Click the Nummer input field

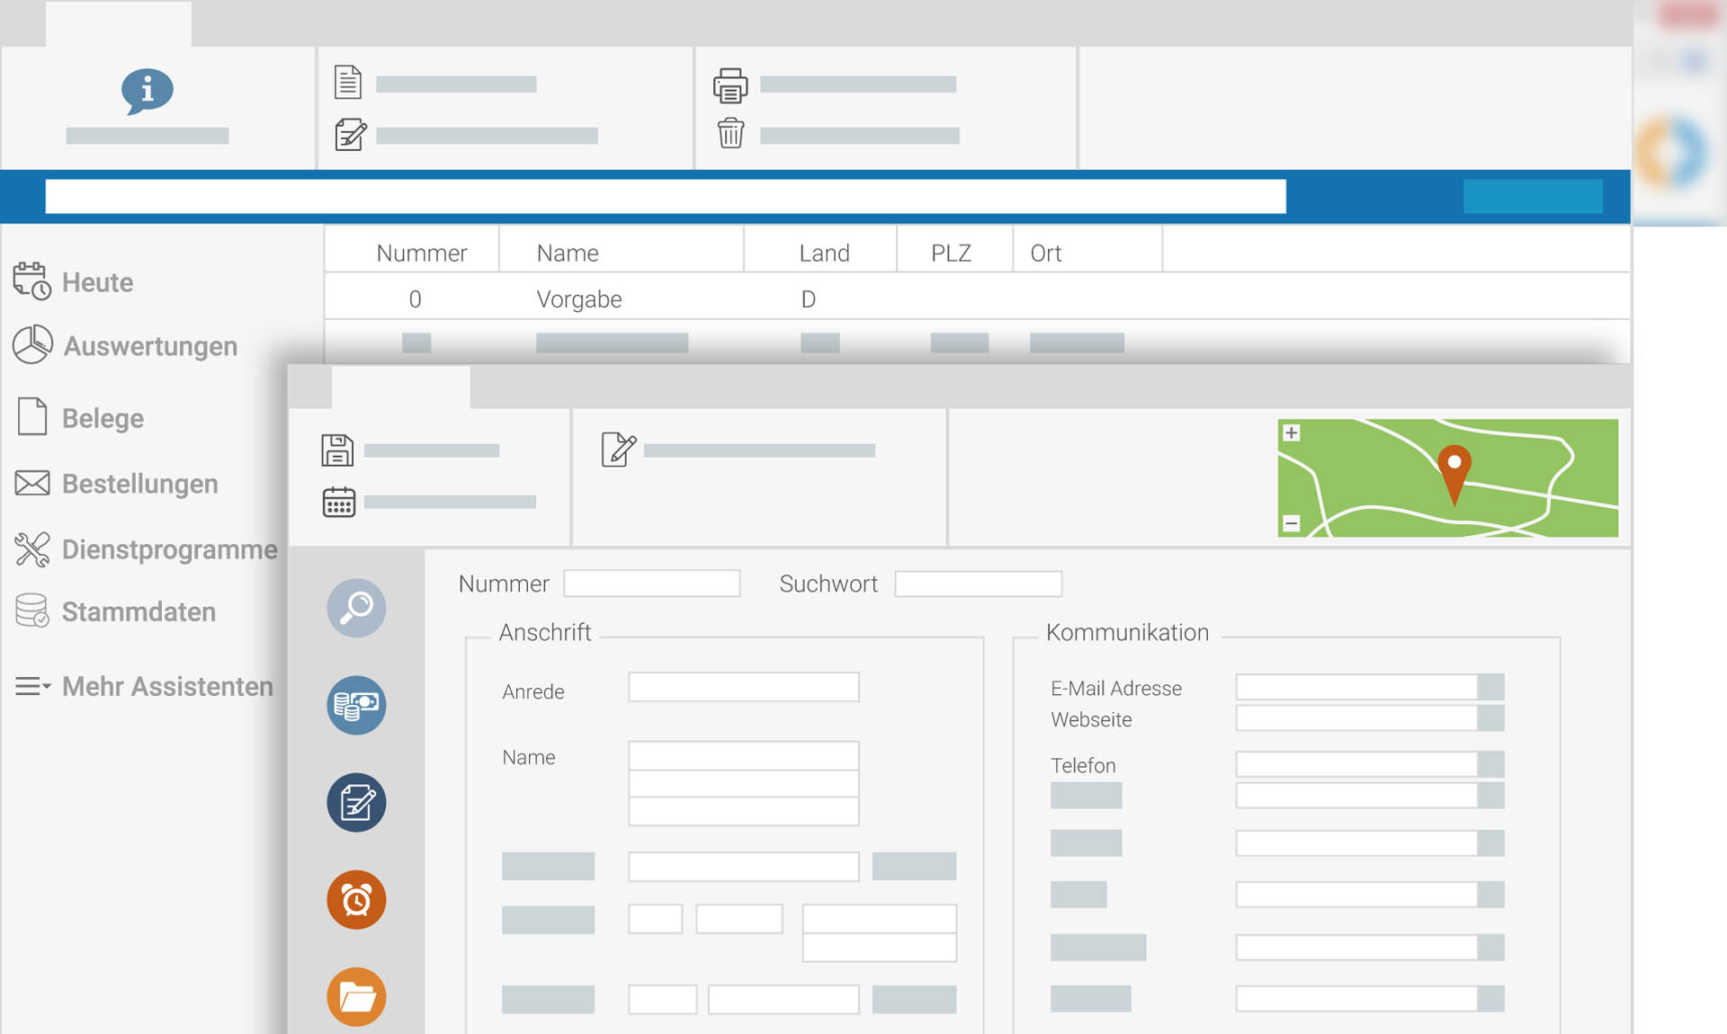point(651,584)
